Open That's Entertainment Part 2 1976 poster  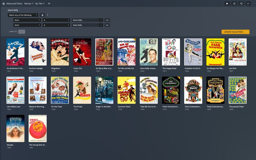click(193, 90)
